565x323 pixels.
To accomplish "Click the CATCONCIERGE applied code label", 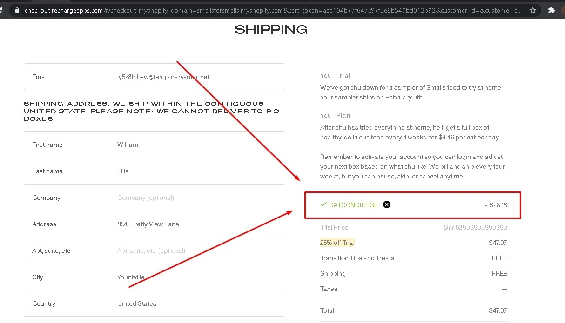I will 354,205.
